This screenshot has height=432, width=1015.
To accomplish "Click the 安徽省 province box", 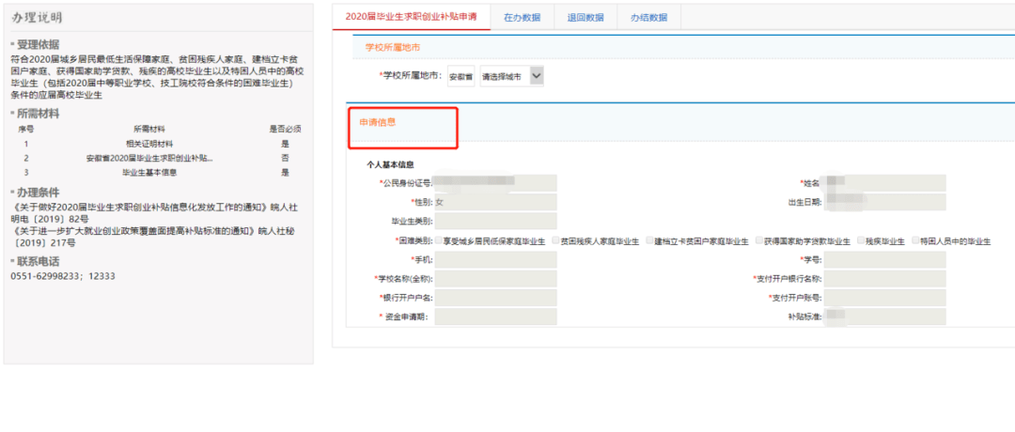I will point(461,77).
